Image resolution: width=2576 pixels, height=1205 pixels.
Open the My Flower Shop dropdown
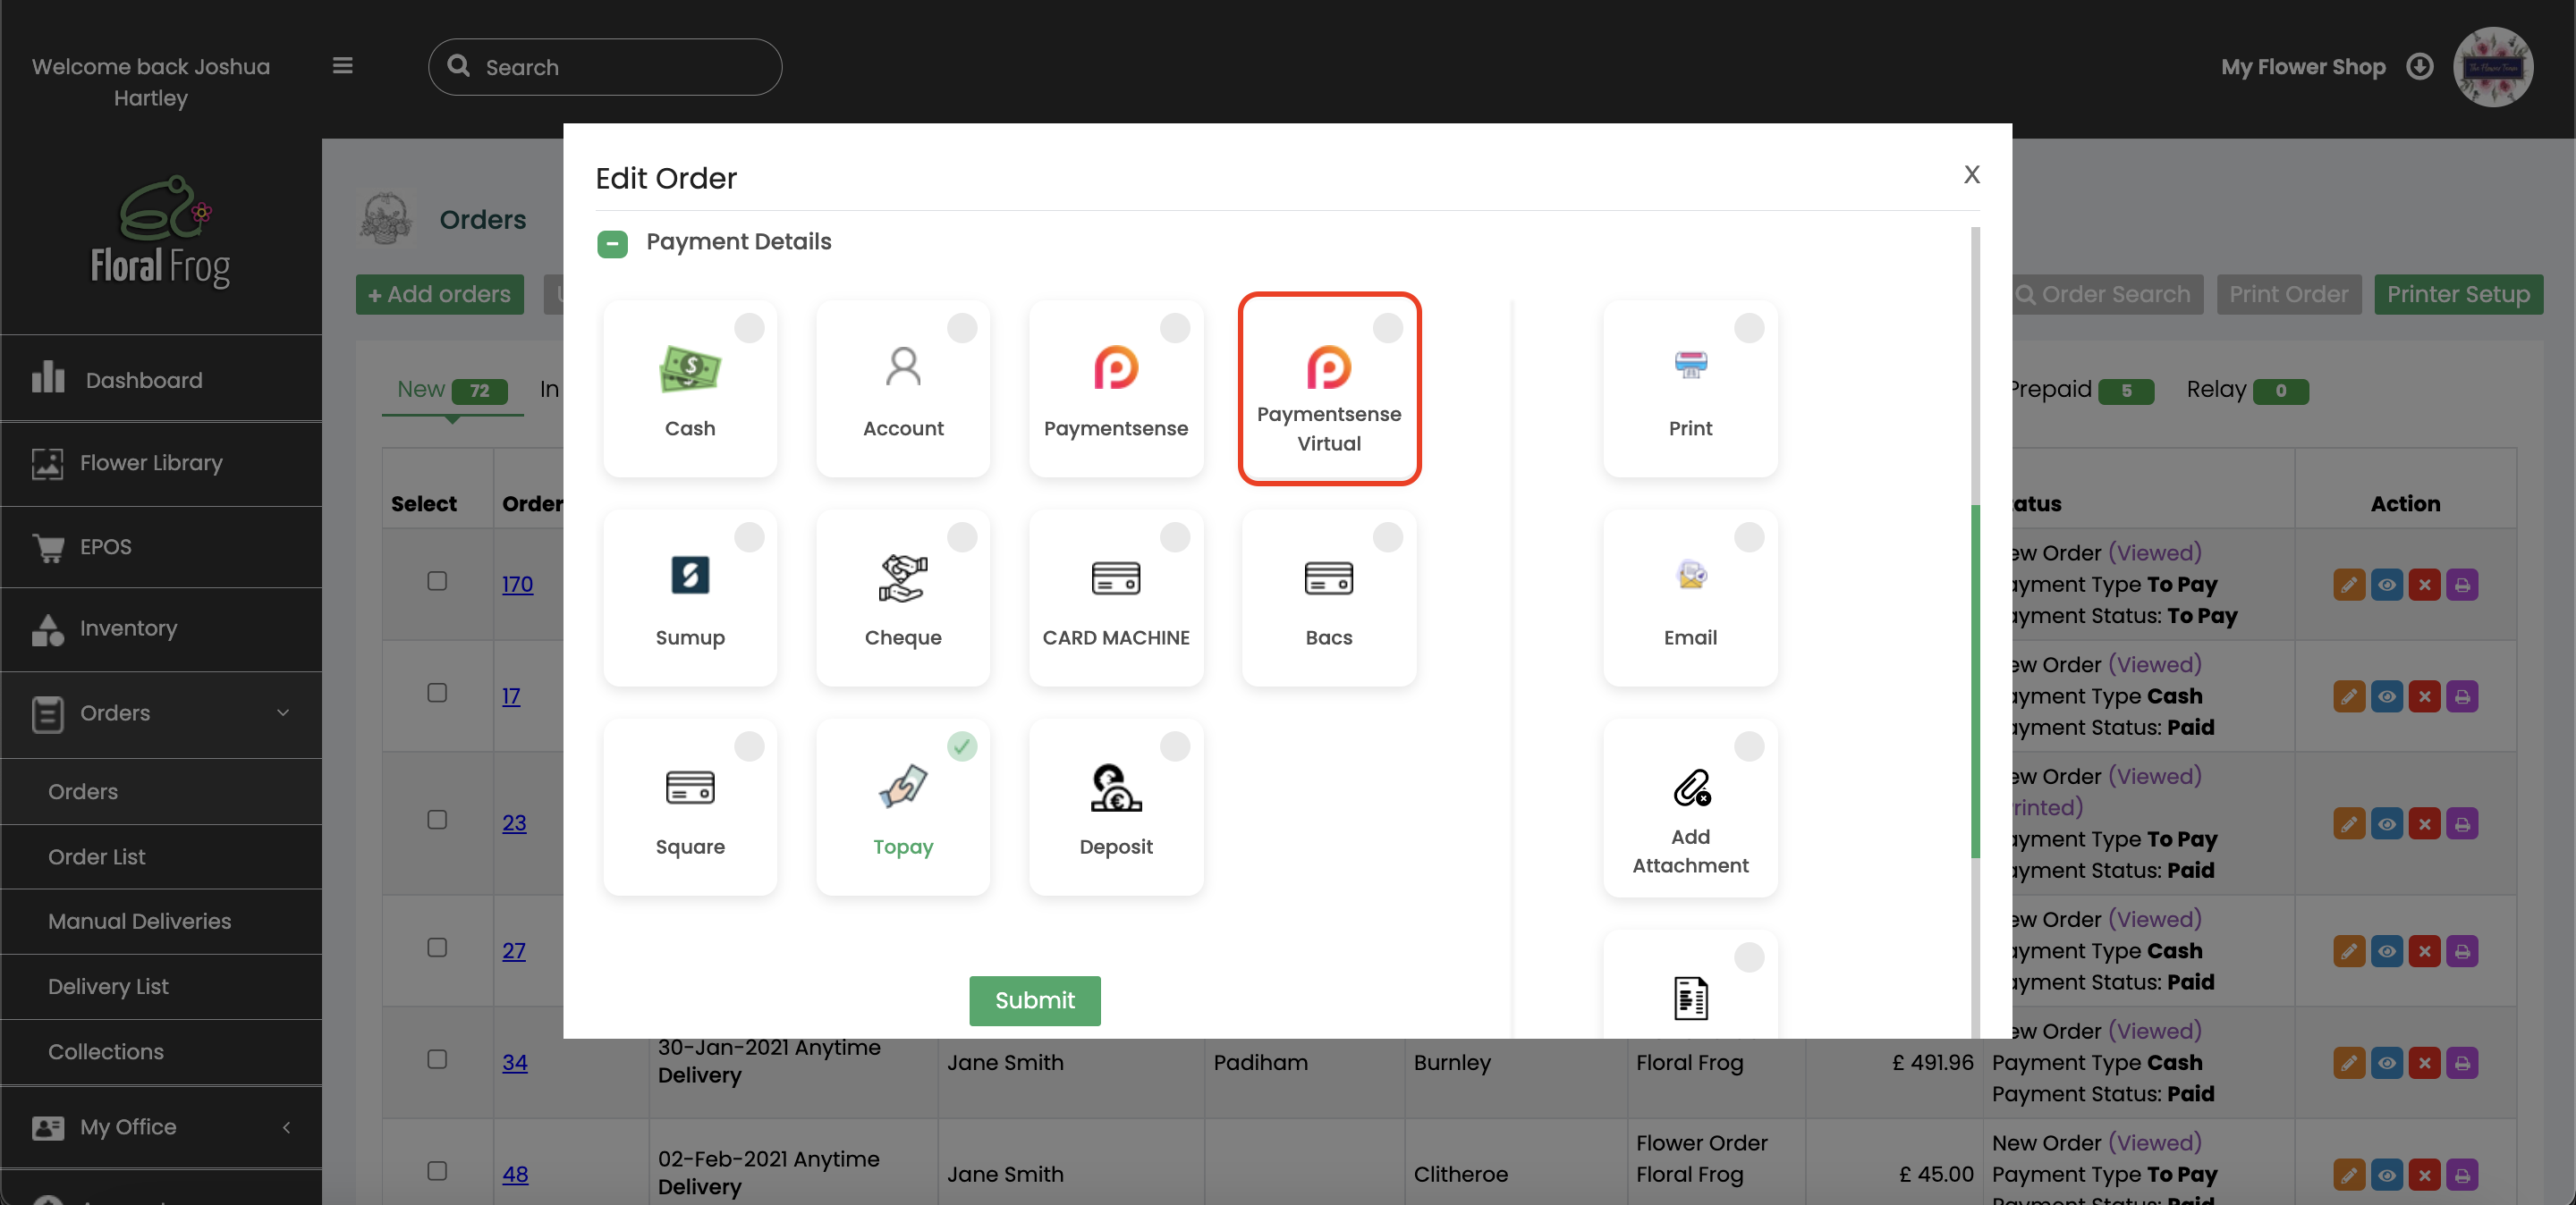2419,66
